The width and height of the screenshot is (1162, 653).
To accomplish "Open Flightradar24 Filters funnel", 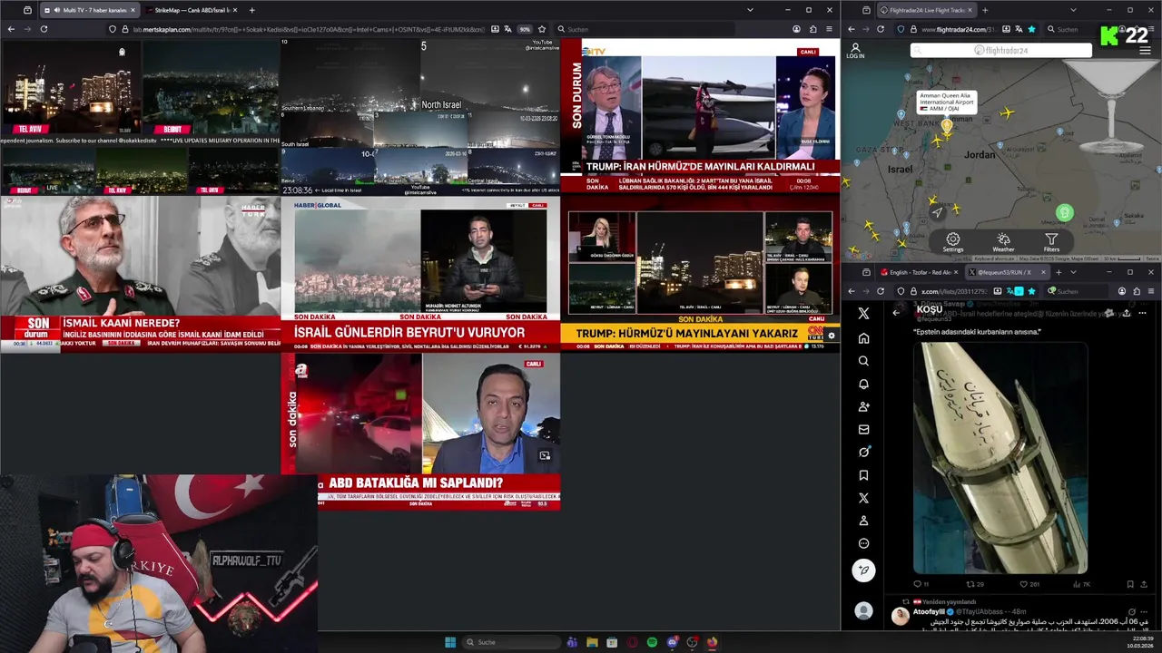I will point(1051,242).
